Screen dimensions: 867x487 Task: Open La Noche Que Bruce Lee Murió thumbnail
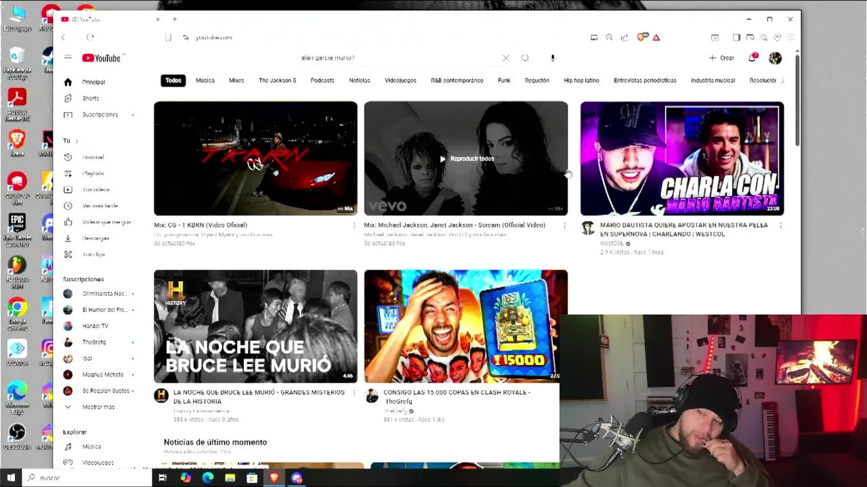pyautogui.click(x=255, y=327)
